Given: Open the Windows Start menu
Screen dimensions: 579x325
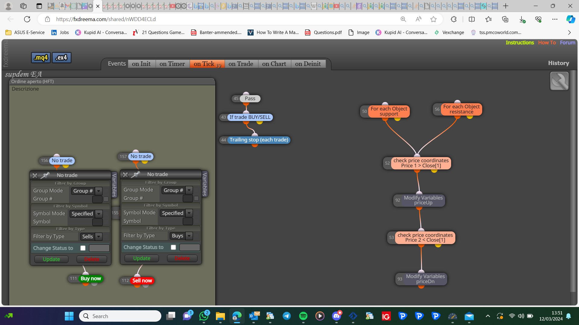Looking at the screenshot, I should pyautogui.click(x=69, y=316).
